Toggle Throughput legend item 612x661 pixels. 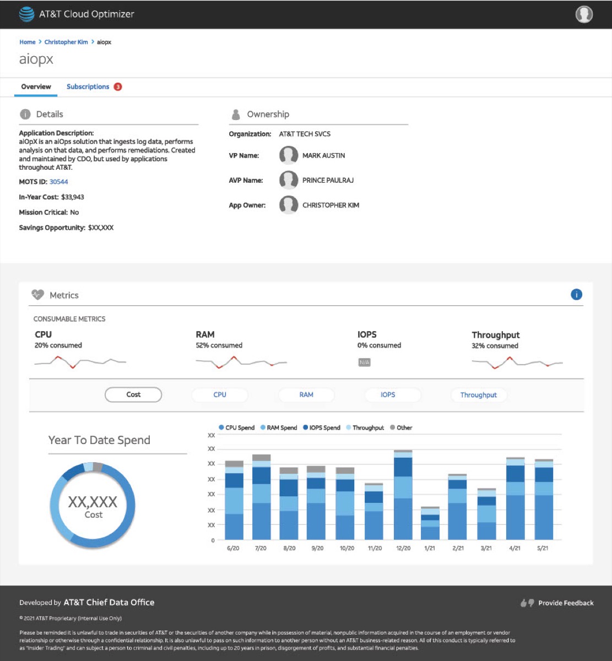[x=365, y=427]
